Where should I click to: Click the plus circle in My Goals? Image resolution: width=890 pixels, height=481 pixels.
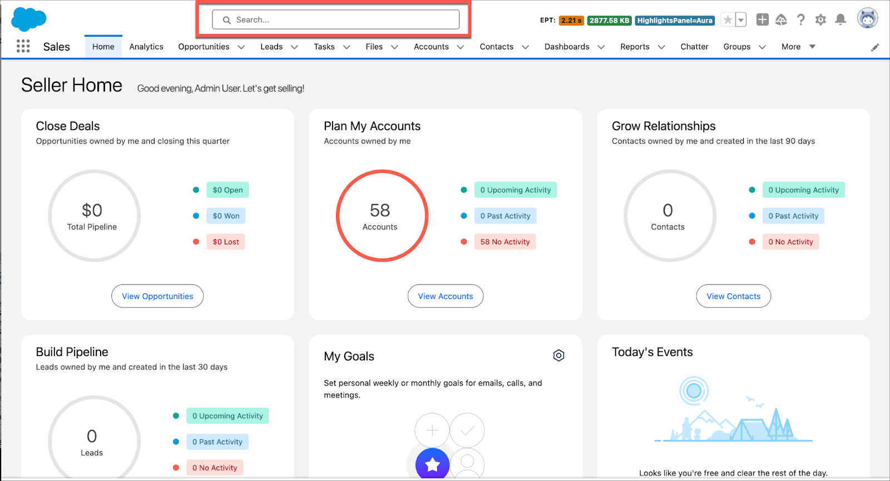(x=432, y=430)
